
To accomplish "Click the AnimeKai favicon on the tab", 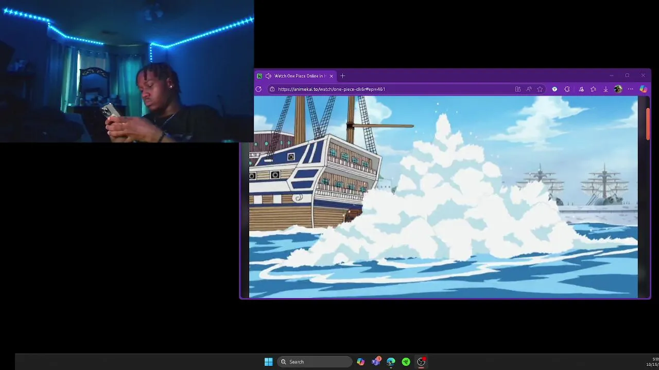I will point(259,76).
